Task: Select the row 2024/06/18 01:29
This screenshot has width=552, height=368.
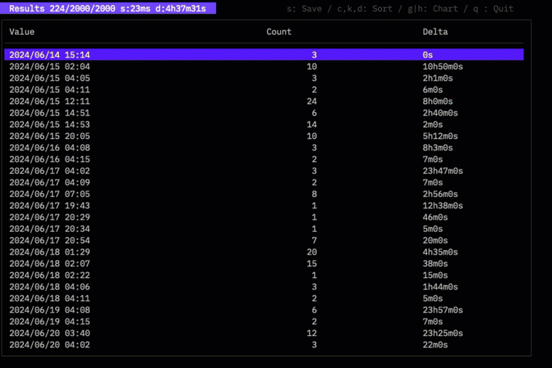Action: pyautogui.click(x=264, y=252)
